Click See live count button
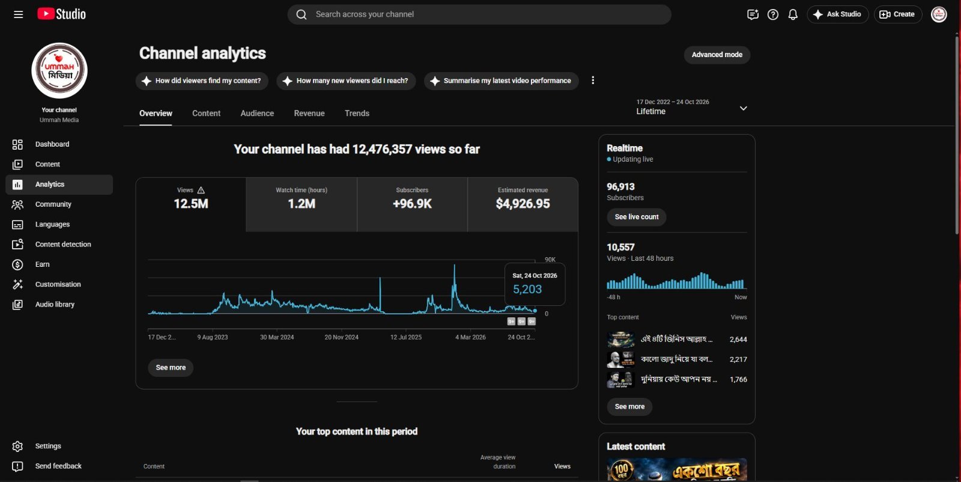 click(637, 217)
